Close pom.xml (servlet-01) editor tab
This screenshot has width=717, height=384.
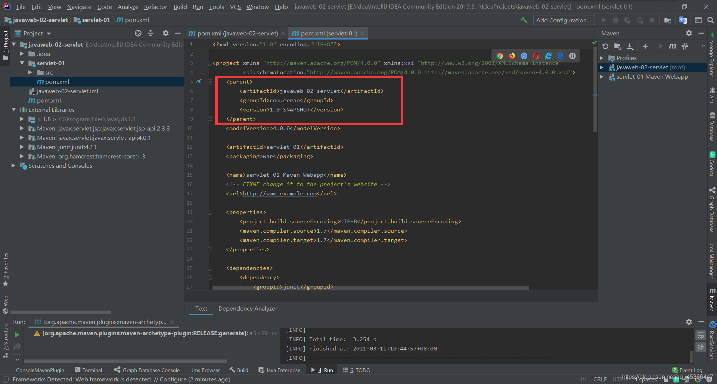tap(362, 33)
